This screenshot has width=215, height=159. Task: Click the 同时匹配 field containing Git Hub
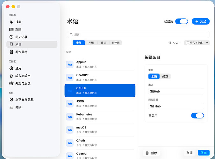(176, 106)
